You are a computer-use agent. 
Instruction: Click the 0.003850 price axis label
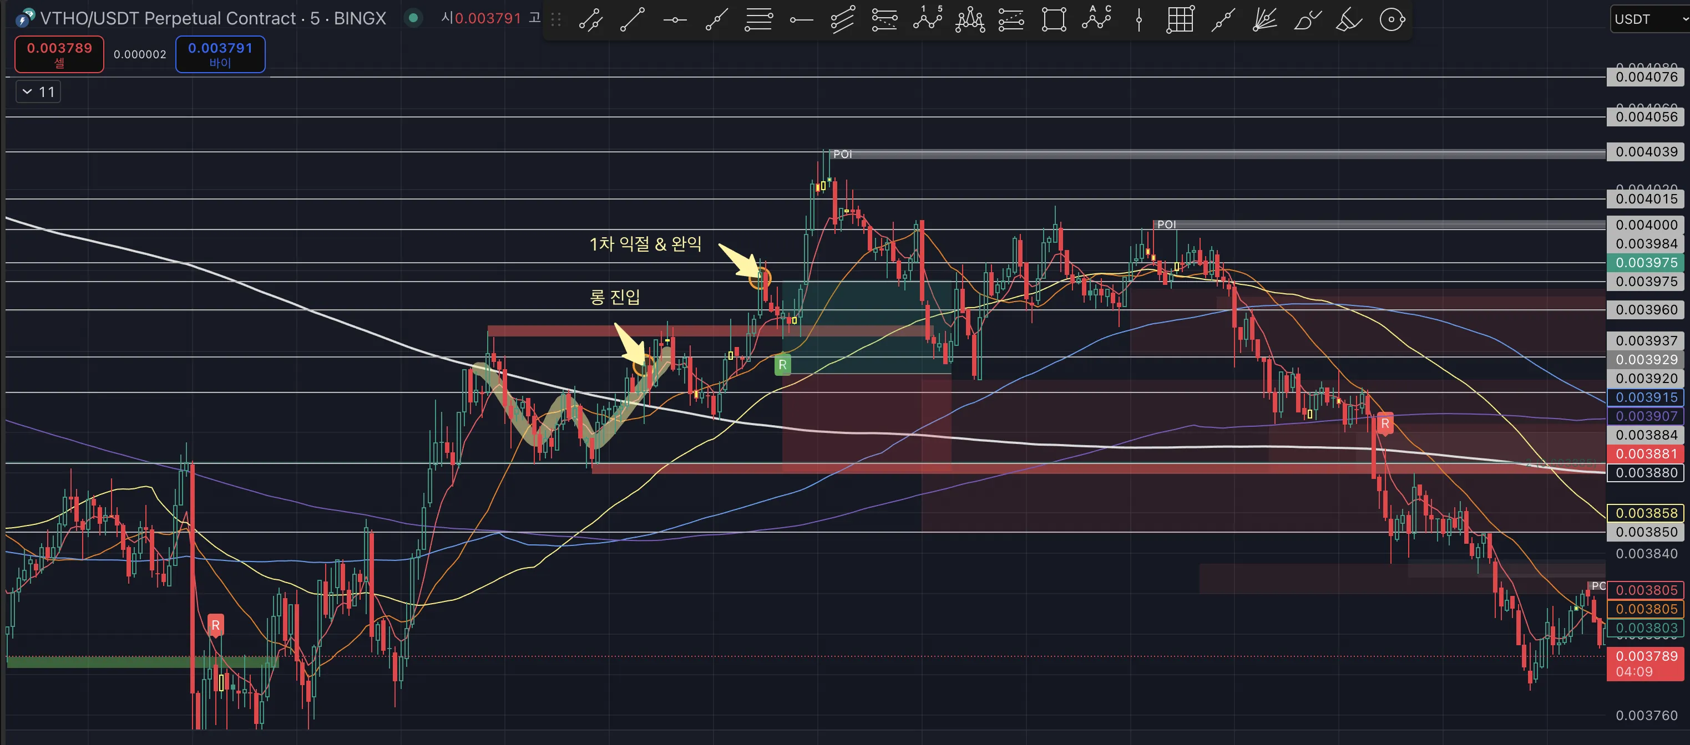tap(1646, 532)
